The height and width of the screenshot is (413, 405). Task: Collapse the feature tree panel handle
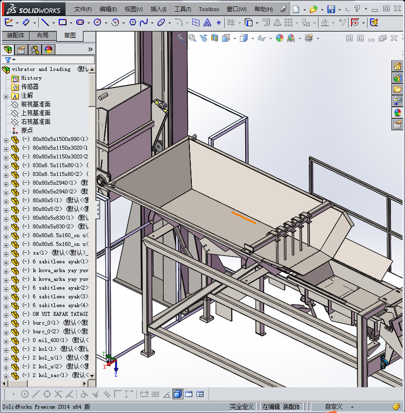point(98,209)
